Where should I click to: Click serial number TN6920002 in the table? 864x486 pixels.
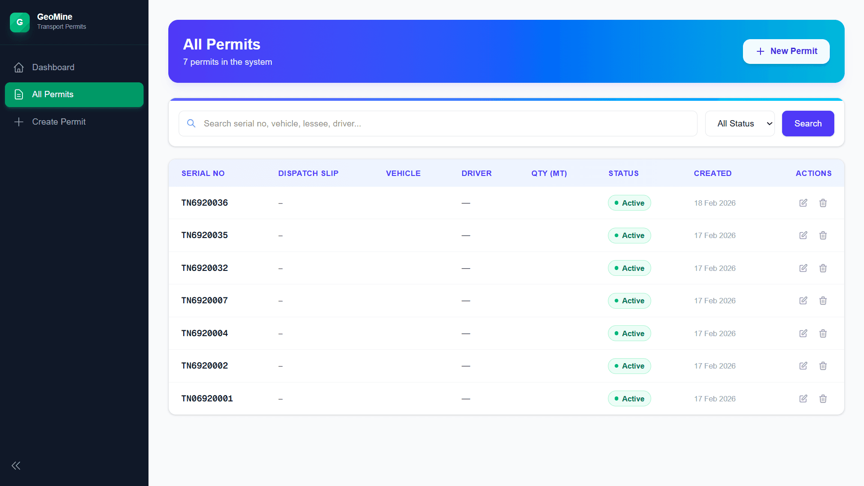tap(205, 366)
